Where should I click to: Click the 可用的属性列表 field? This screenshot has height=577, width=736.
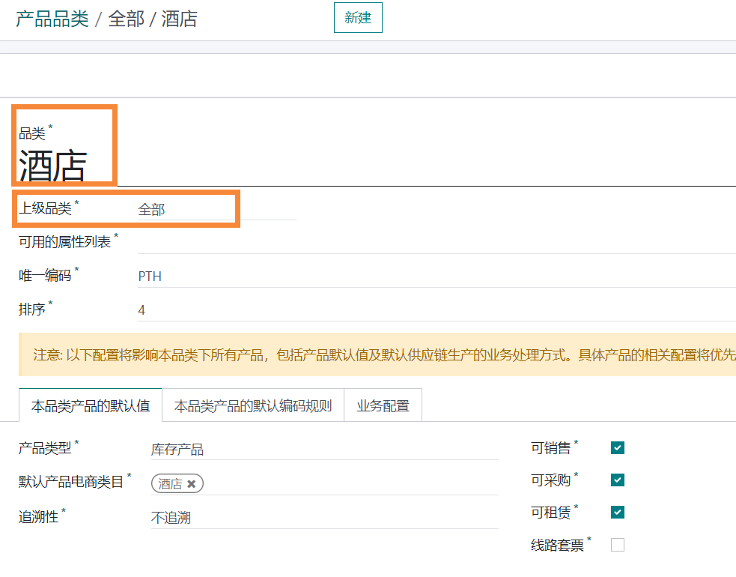[434, 243]
